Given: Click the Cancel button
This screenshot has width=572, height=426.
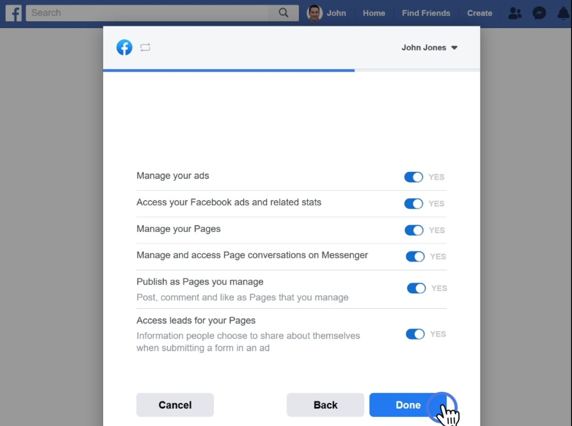Looking at the screenshot, I should point(175,405).
